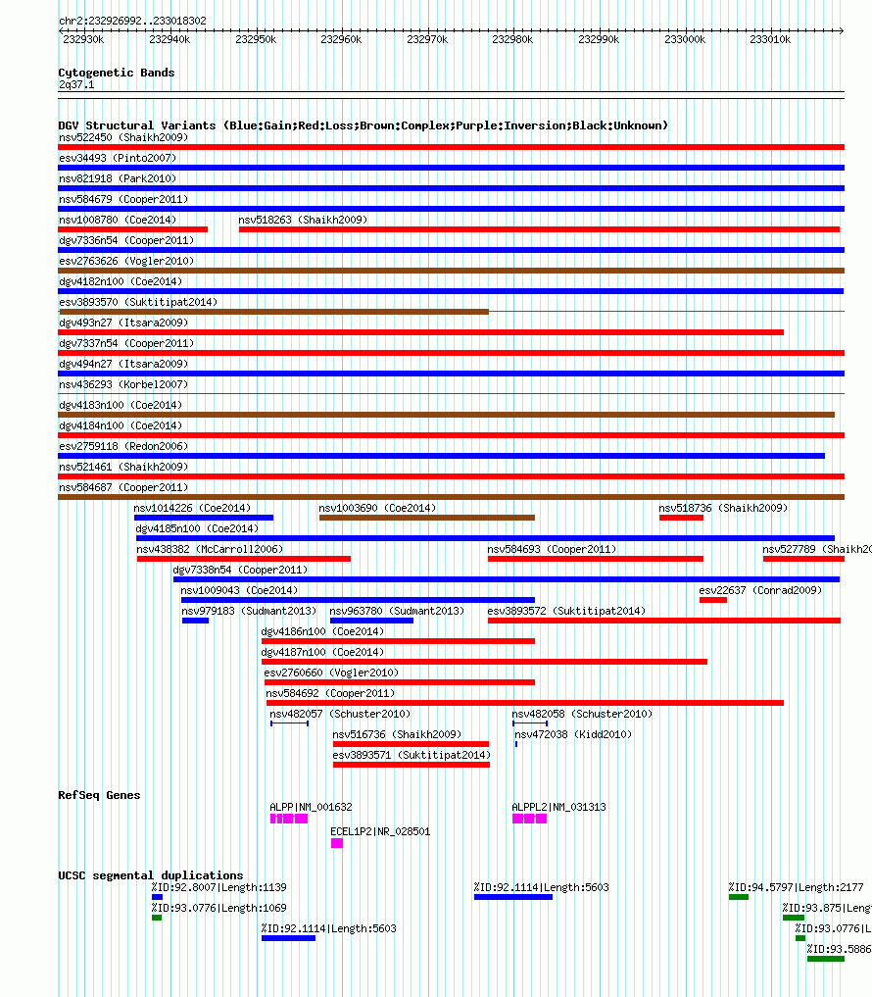Click the dgv7336n54 (Cooper2011) label

pyautogui.click(x=126, y=240)
